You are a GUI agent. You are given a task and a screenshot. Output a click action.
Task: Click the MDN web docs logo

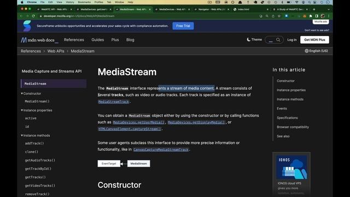pos(39,40)
